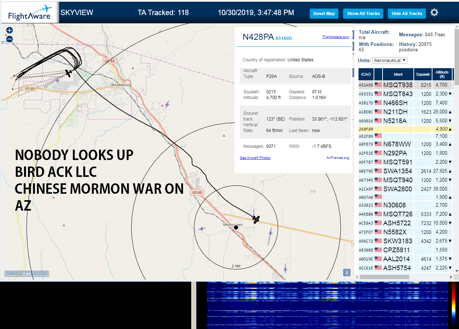
Task: Click the Morristown site position marker
Action: (x=236, y=227)
